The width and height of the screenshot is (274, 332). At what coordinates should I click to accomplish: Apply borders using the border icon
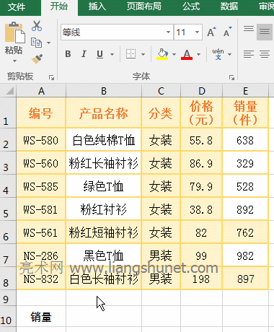131,54
